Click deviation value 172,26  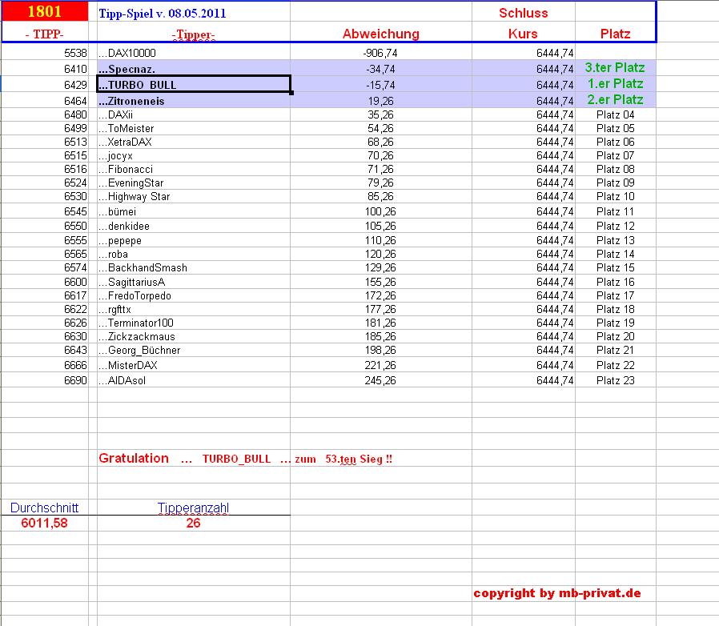point(380,296)
